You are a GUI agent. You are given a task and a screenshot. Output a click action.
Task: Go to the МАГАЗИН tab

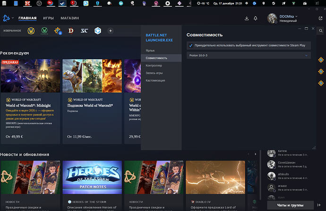click(x=70, y=18)
